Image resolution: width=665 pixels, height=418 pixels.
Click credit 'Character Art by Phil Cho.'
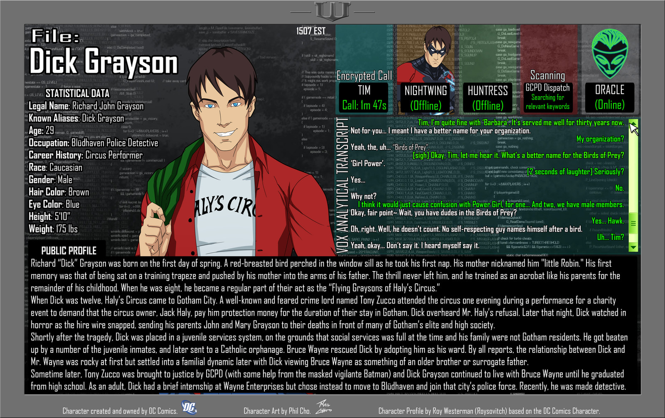tap(277, 411)
